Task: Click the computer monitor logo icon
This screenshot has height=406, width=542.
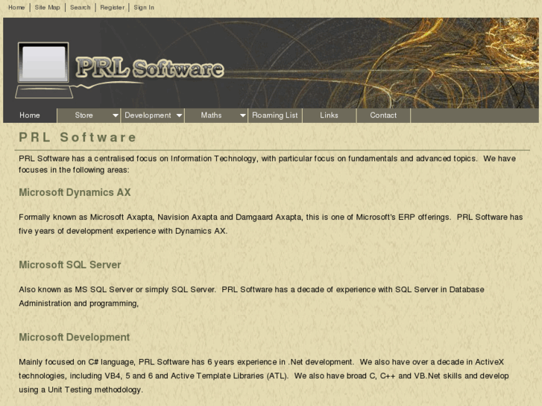Action: [x=43, y=70]
